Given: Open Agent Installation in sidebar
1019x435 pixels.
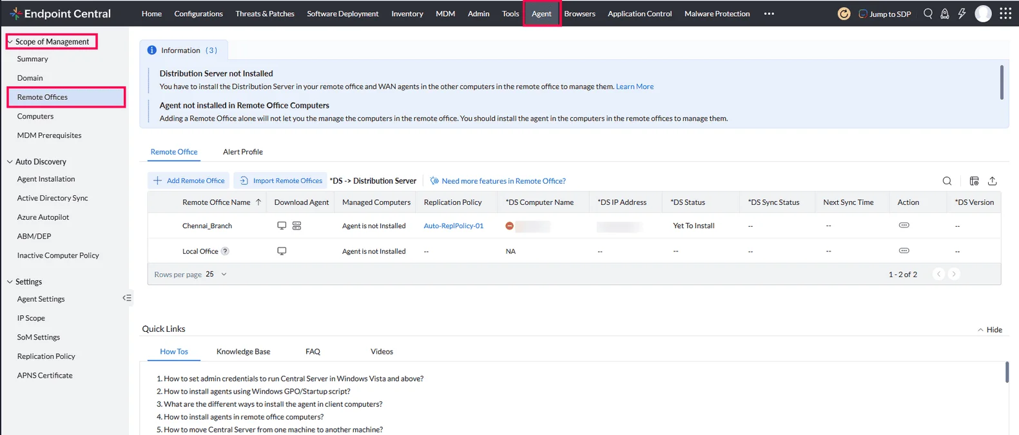Looking at the screenshot, I should coord(46,179).
